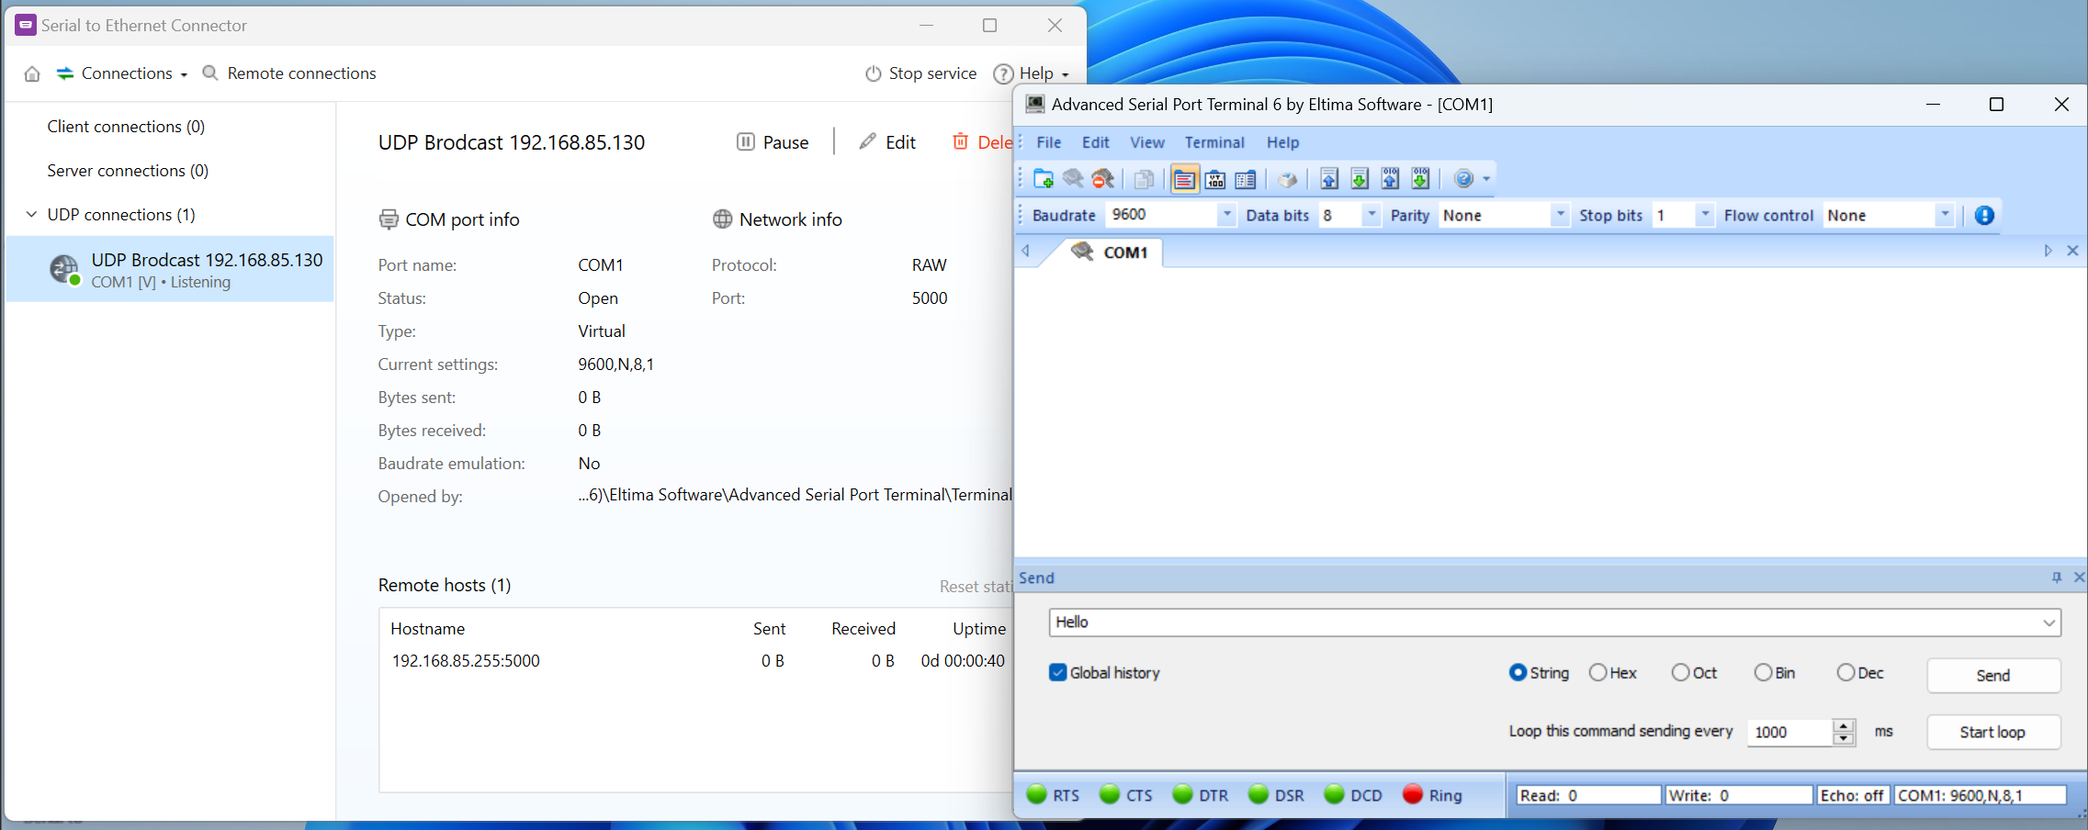Click the new session folder icon in terminal toolbar
Image resolution: width=2088 pixels, height=830 pixels.
pos(1044,179)
